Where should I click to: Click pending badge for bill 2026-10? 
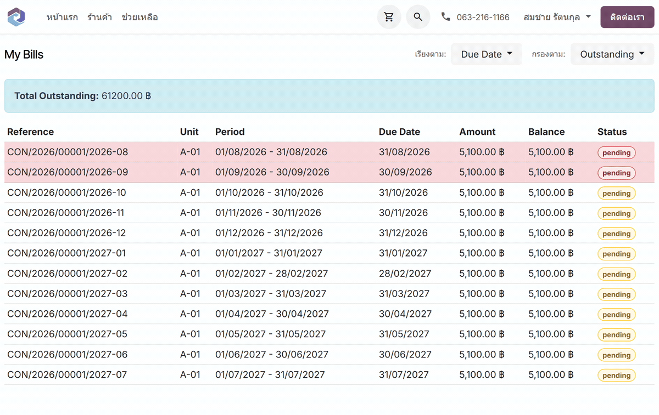click(x=616, y=194)
